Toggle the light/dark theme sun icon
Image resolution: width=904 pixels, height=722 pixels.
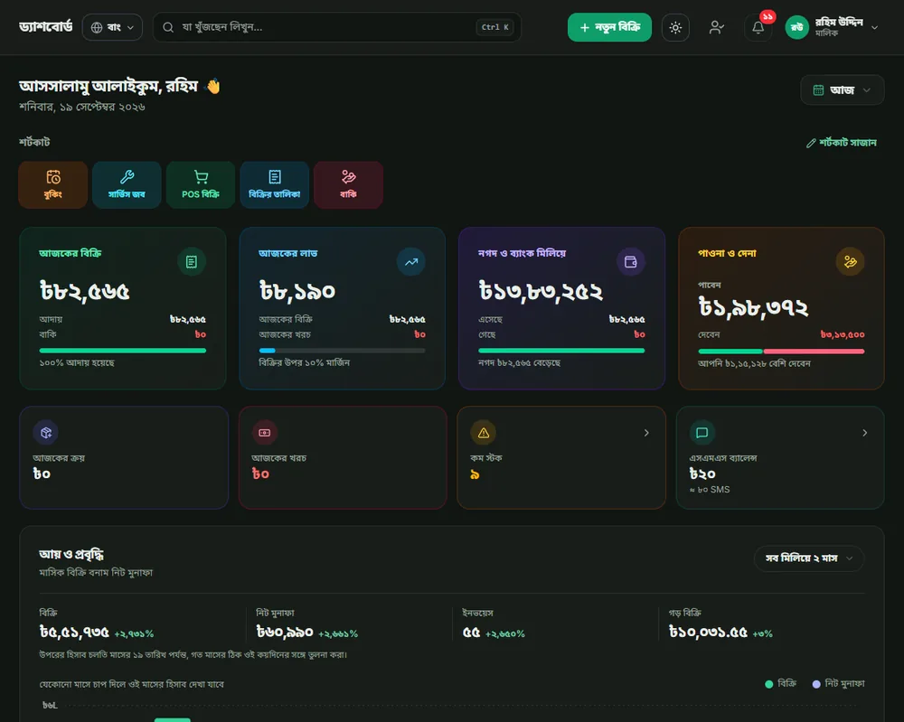(x=675, y=27)
